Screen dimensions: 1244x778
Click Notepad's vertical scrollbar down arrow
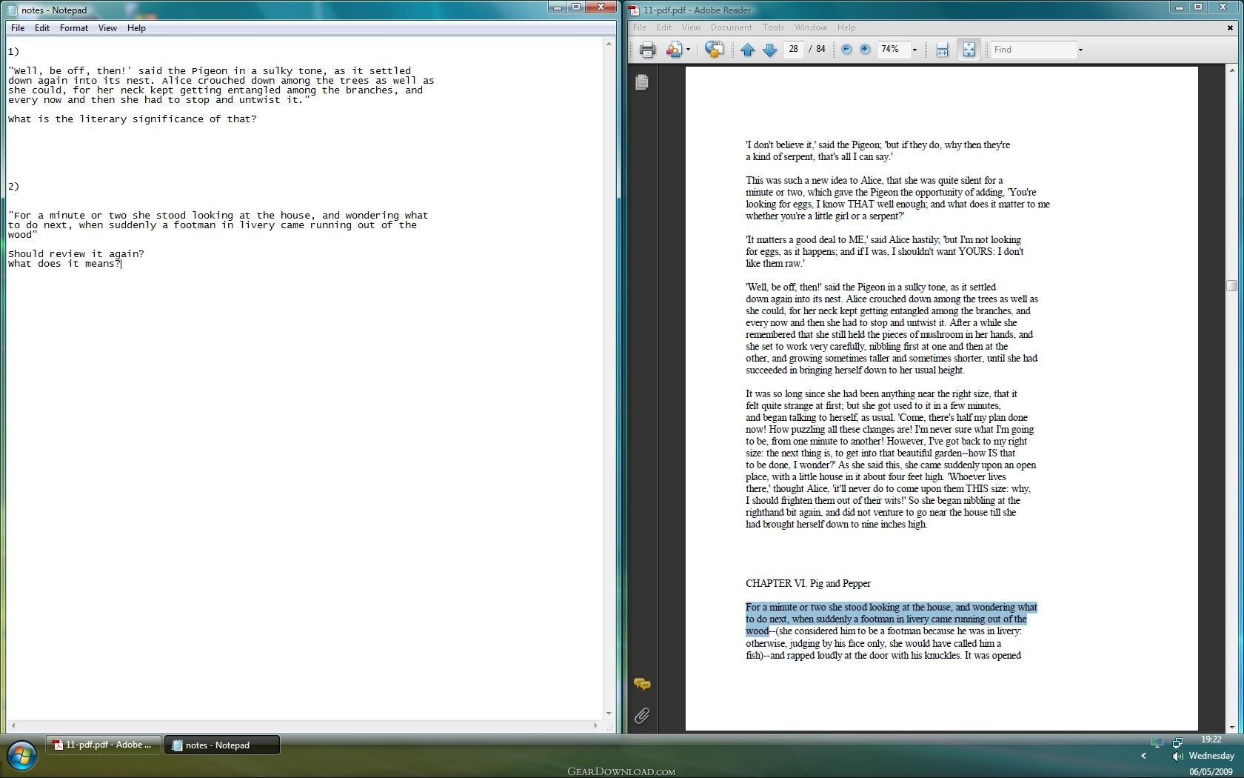click(609, 713)
